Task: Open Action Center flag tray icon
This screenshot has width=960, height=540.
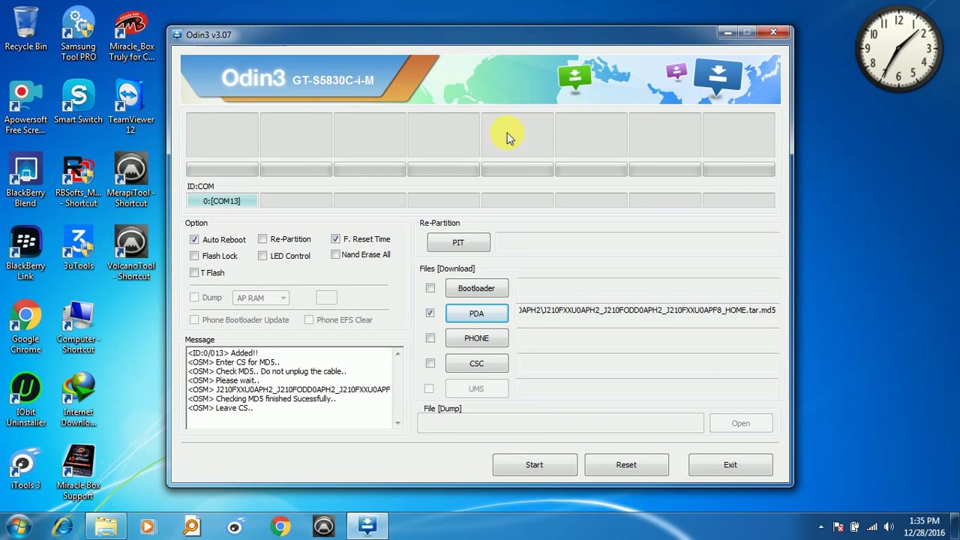Action: [838, 527]
